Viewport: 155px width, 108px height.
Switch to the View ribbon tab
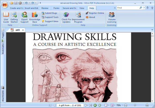pos(82,8)
